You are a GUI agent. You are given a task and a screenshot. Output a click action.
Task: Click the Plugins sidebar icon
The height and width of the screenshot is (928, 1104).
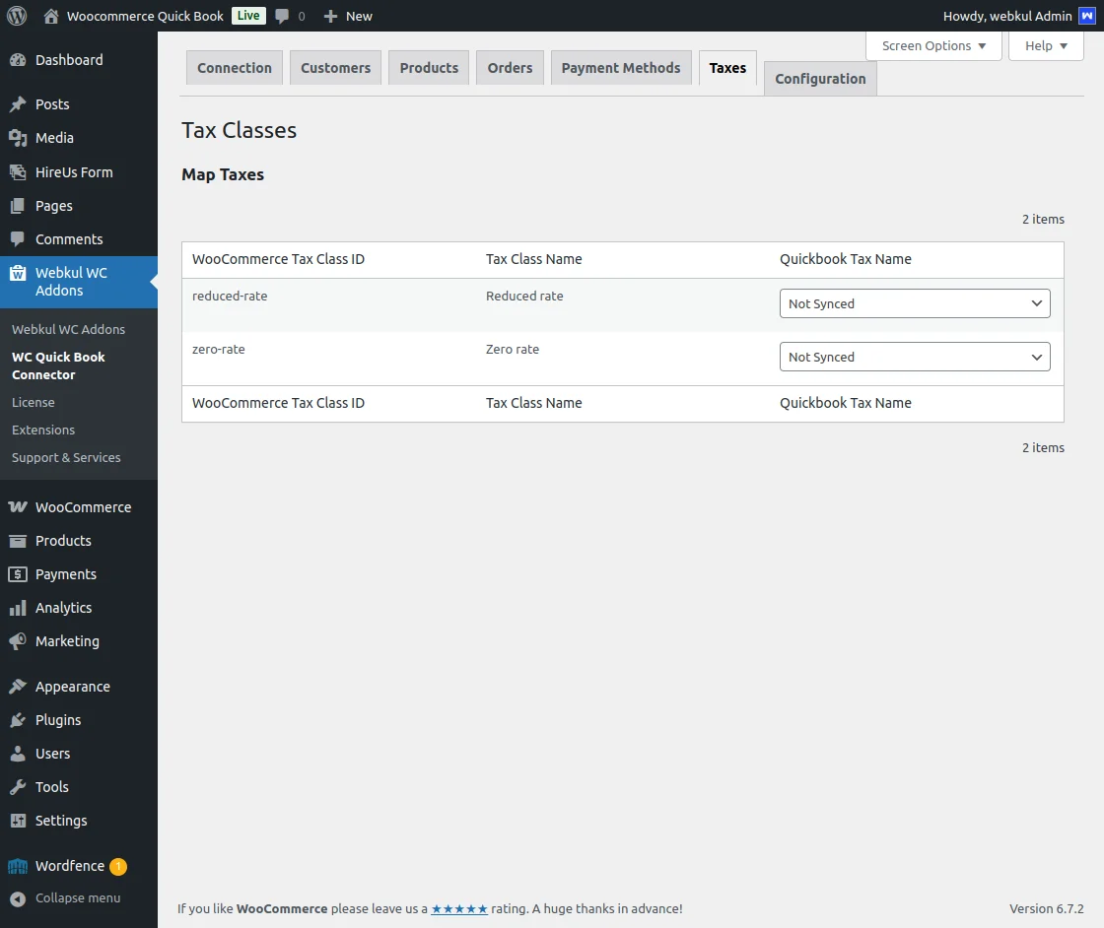click(x=21, y=719)
